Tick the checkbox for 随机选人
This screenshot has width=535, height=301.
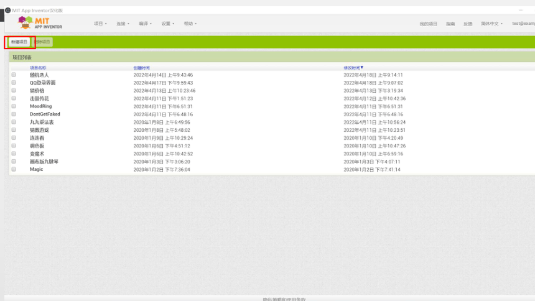pyautogui.click(x=14, y=75)
